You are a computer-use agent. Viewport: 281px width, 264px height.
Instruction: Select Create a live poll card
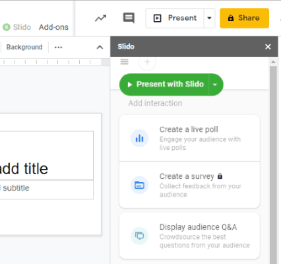pyautogui.click(x=189, y=138)
